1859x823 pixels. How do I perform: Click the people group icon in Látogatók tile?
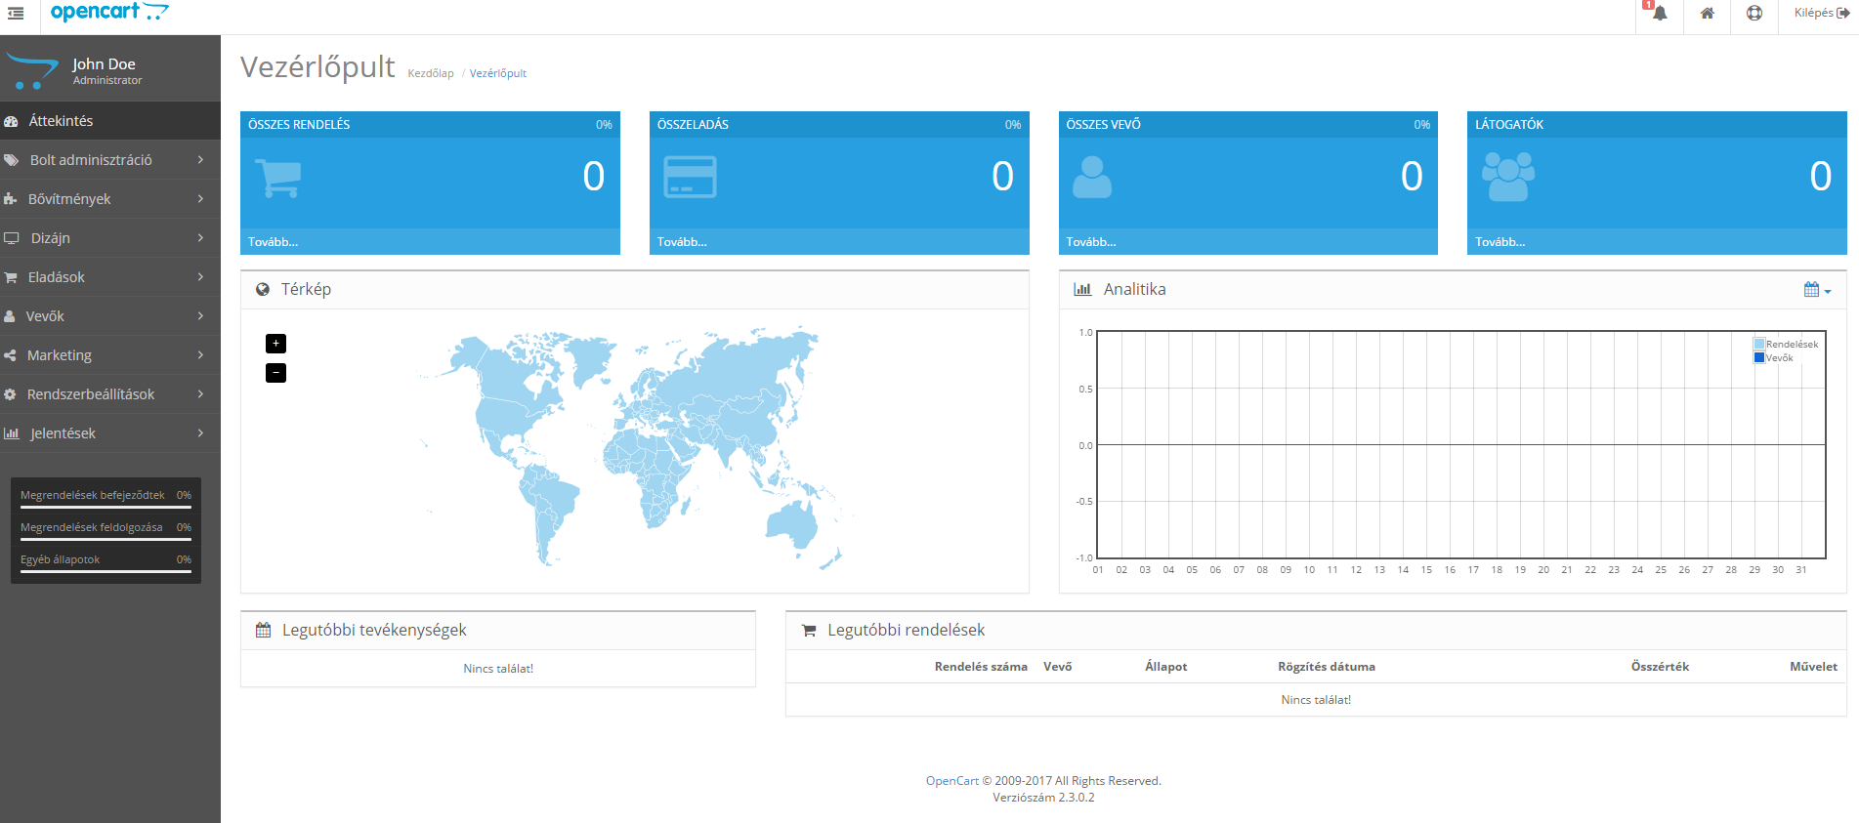pyautogui.click(x=1508, y=177)
